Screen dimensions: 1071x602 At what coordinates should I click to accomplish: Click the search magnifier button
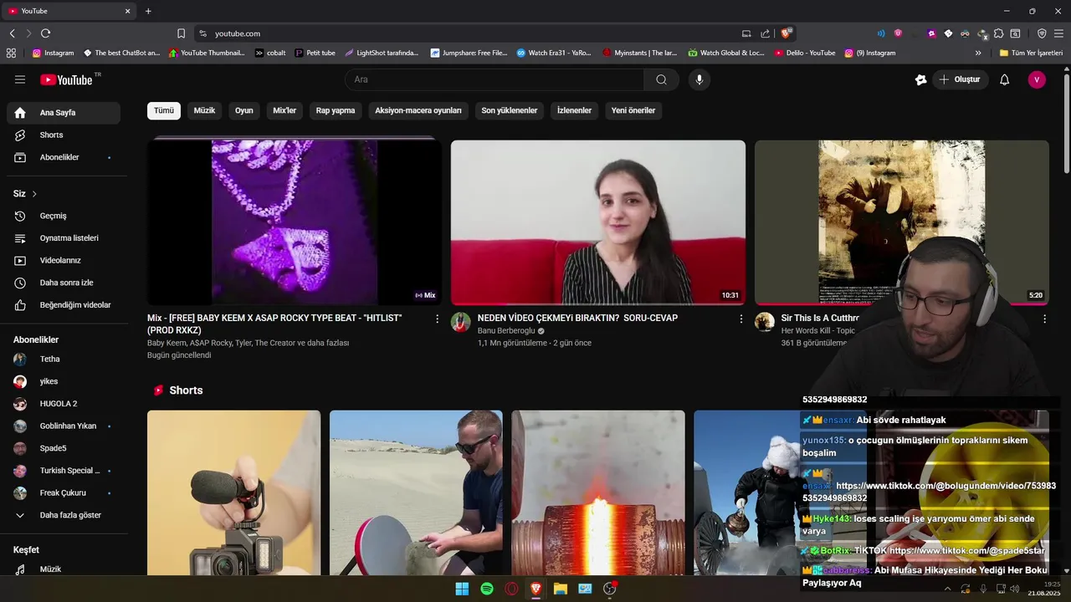662,79
